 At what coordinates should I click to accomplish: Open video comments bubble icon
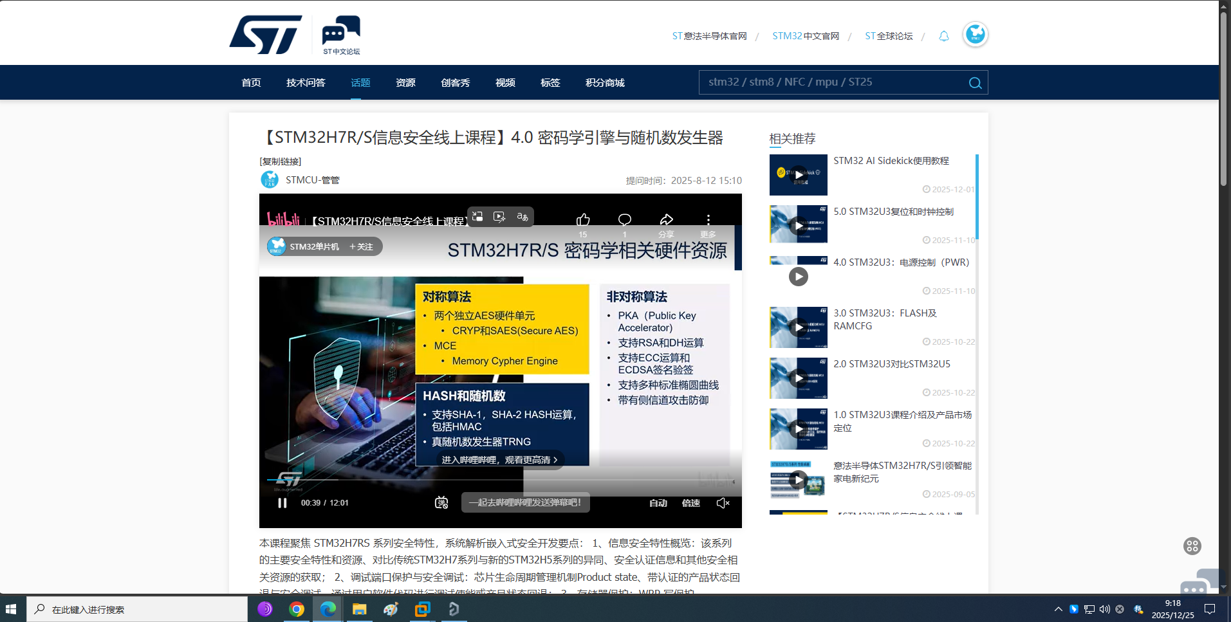pyautogui.click(x=624, y=221)
